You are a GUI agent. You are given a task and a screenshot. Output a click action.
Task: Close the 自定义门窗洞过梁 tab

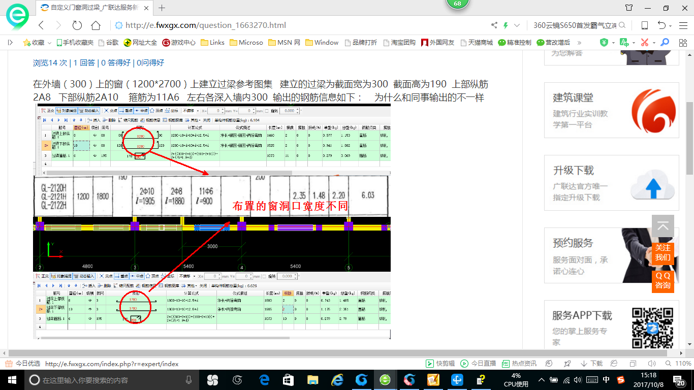coord(147,8)
